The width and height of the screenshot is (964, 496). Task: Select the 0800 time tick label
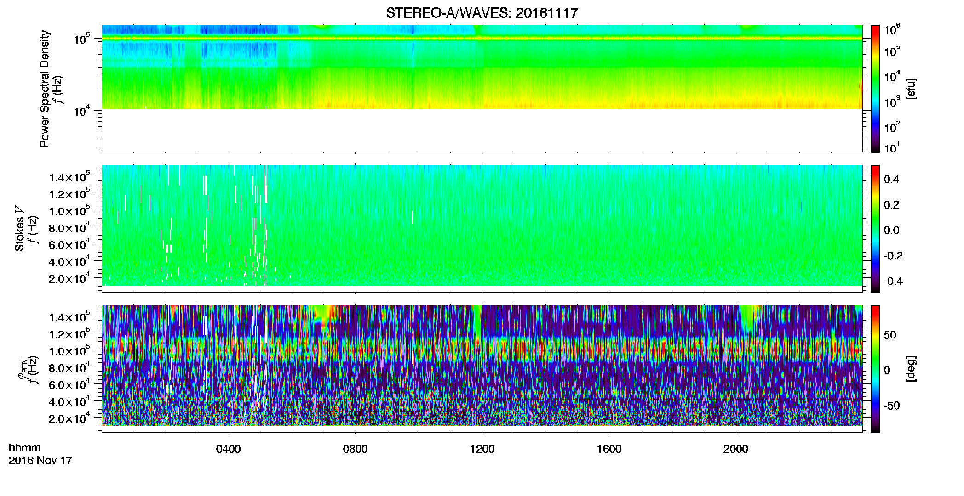(355, 449)
